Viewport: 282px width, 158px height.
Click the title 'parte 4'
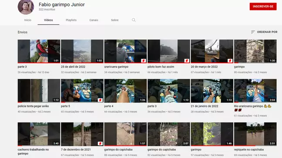(x=109, y=106)
